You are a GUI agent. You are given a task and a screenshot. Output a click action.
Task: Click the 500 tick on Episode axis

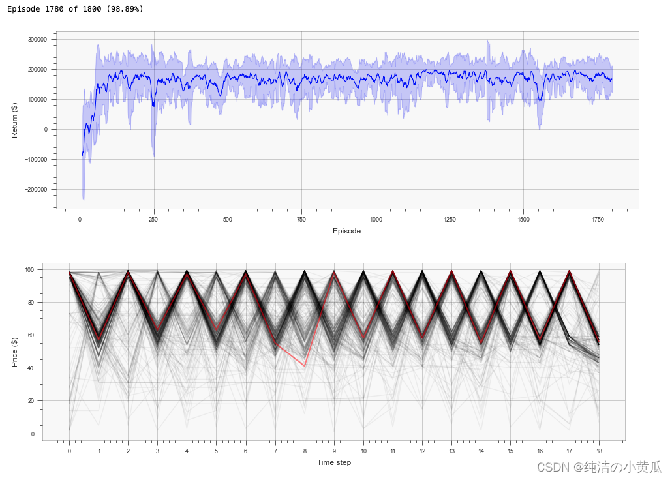[228, 219]
